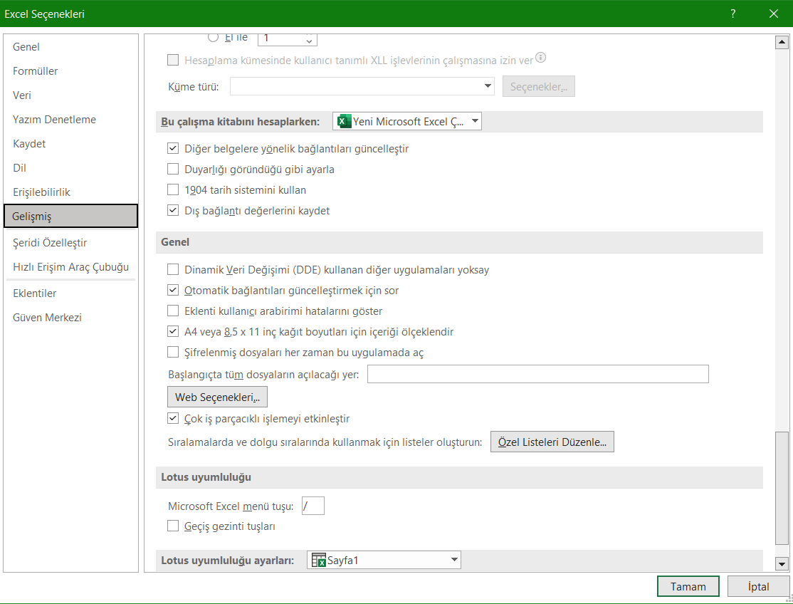Click the El ile number input field
793x604 pixels.
281,38
